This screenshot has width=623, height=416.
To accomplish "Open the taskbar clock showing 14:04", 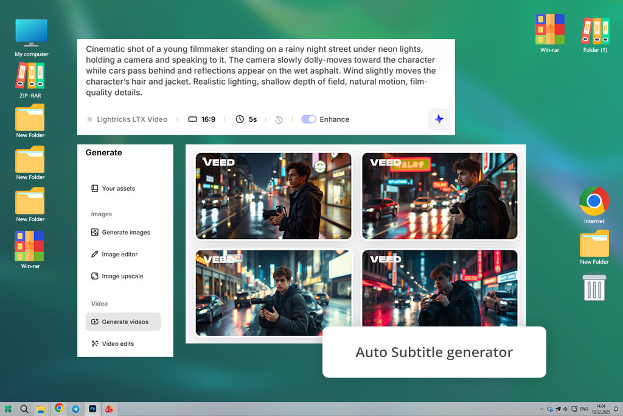I will (x=600, y=409).
